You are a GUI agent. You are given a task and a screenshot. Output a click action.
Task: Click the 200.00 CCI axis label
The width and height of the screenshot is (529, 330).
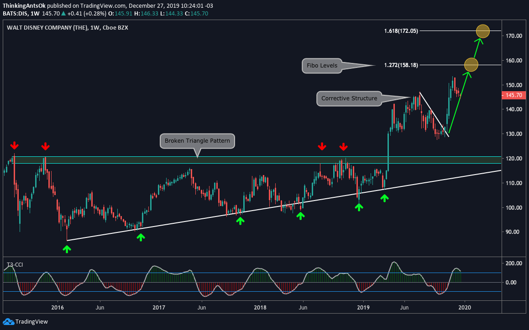[x=514, y=263]
